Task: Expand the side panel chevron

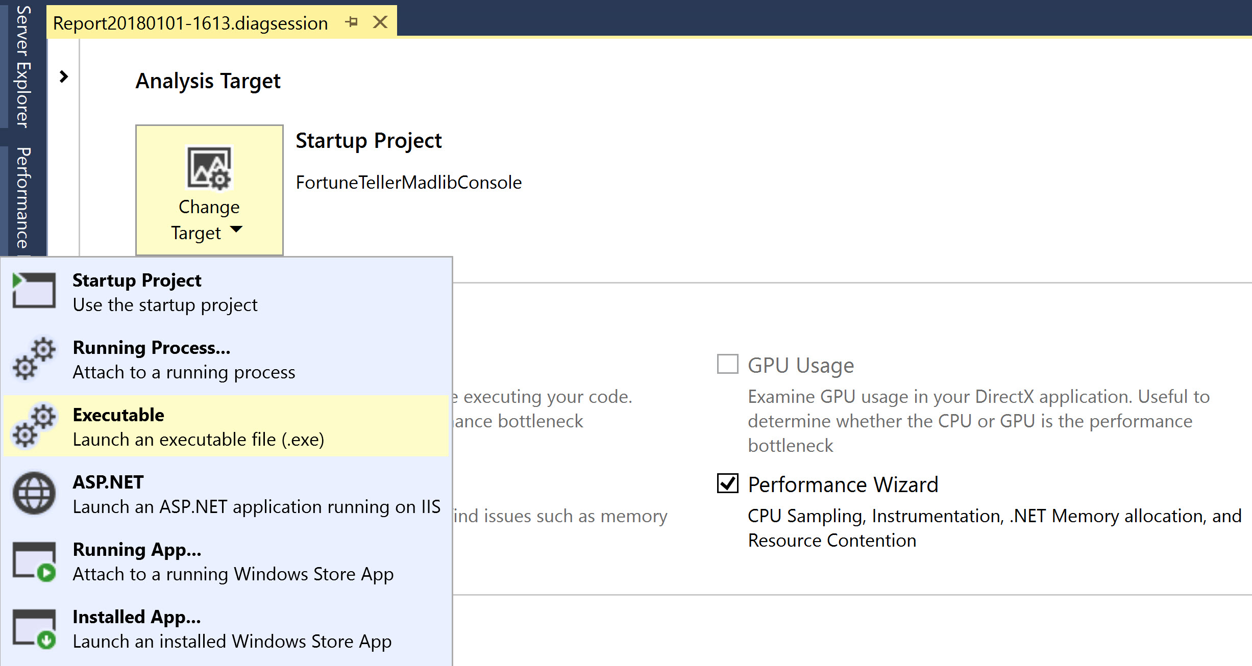Action: [x=63, y=77]
